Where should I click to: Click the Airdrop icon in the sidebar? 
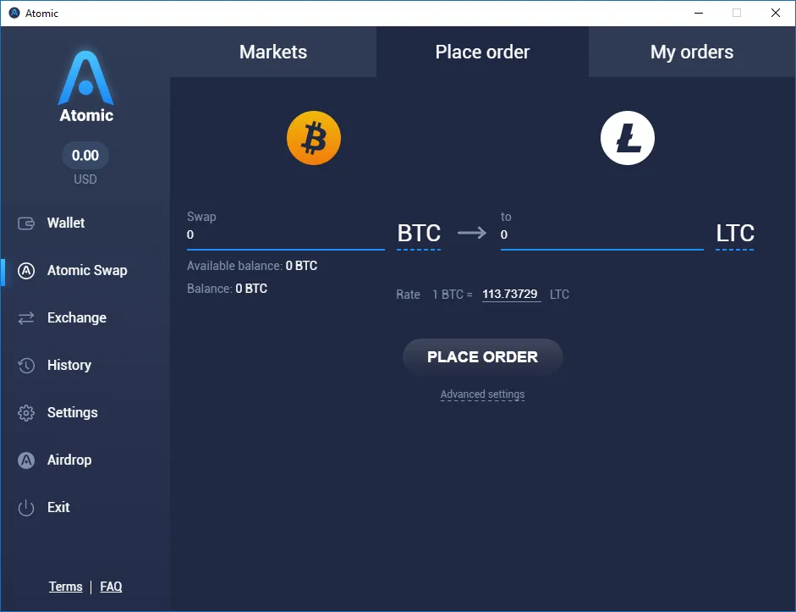point(26,460)
